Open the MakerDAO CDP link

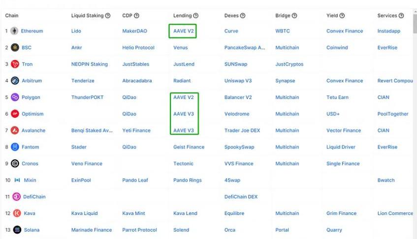(x=134, y=31)
